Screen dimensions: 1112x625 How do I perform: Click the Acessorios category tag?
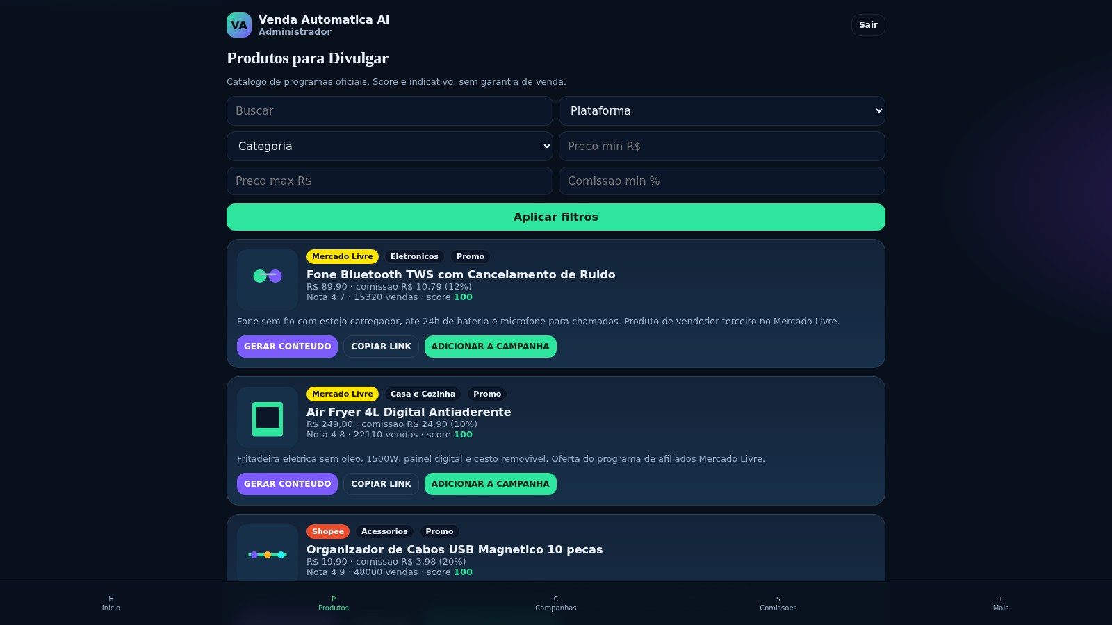coord(384,531)
